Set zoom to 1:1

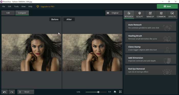[110, 92]
